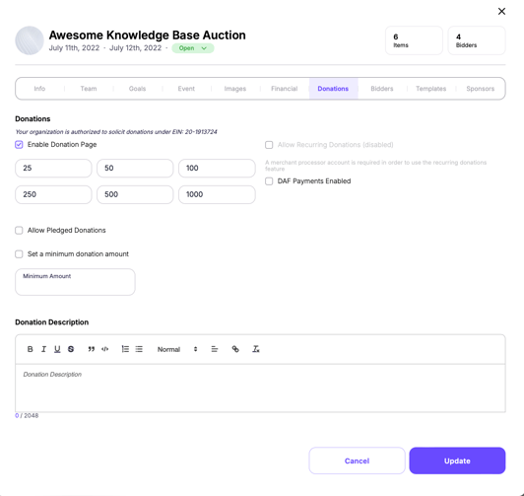The image size is (524, 496).
Task: Toggle italic formatting icon
Action: pyautogui.click(x=43, y=349)
